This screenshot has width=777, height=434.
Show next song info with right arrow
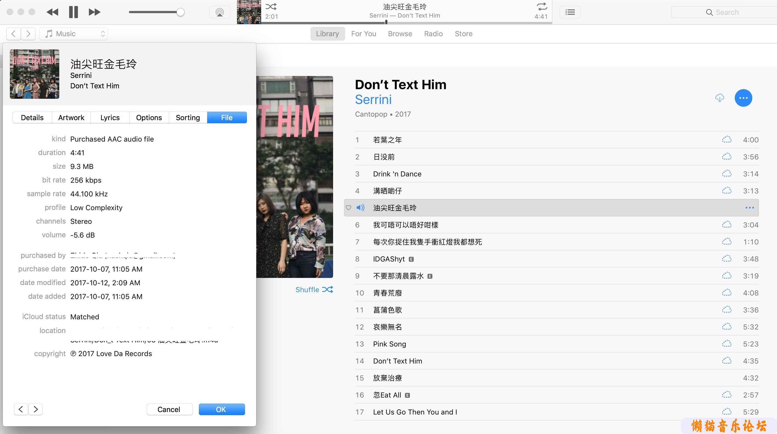coord(35,409)
